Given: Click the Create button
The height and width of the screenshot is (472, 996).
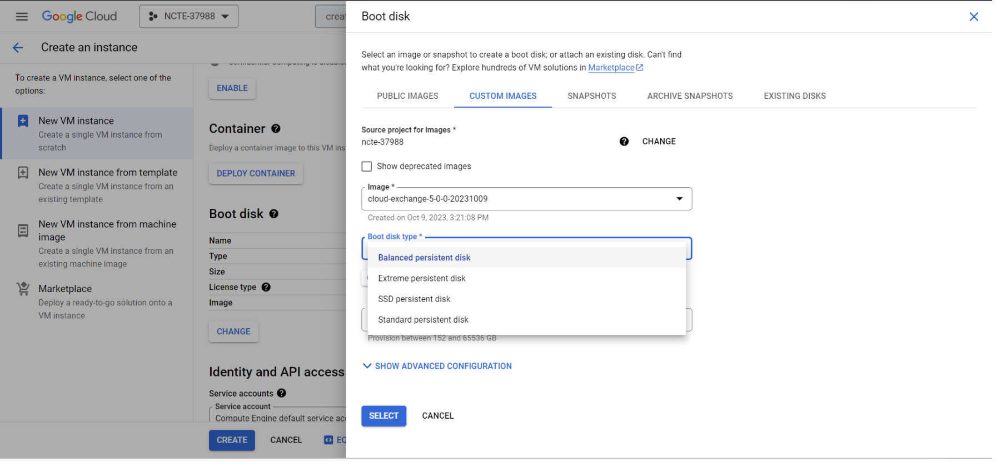Looking at the screenshot, I should (232, 440).
